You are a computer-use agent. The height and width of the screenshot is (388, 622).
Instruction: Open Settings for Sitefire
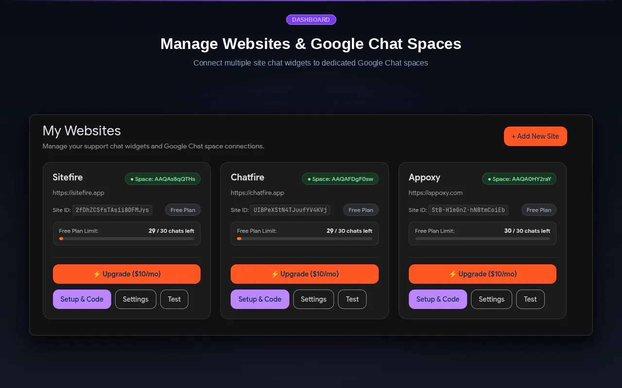pos(136,299)
